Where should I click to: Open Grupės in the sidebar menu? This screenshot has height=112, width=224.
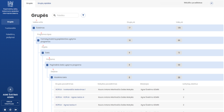10,22
